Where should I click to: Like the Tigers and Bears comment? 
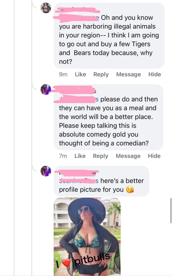click(80, 74)
